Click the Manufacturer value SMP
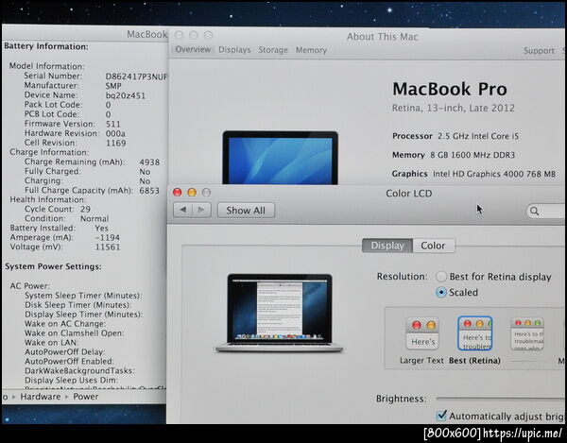Image resolution: width=567 pixels, height=443 pixels. pos(113,86)
